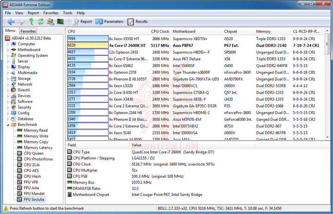Open the File menu
This screenshot has width=333, height=214.
(8, 13)
